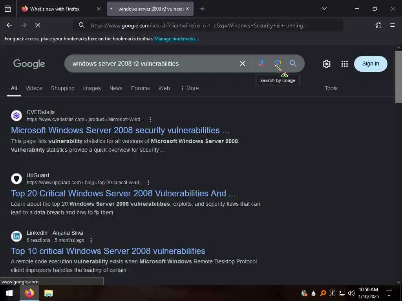Click the upguard.com breadcrumb URL

coord(84,183)
